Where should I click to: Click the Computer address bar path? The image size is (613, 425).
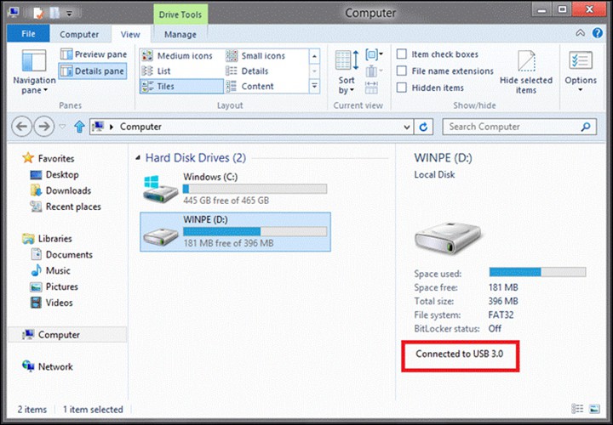click(140, 127)
